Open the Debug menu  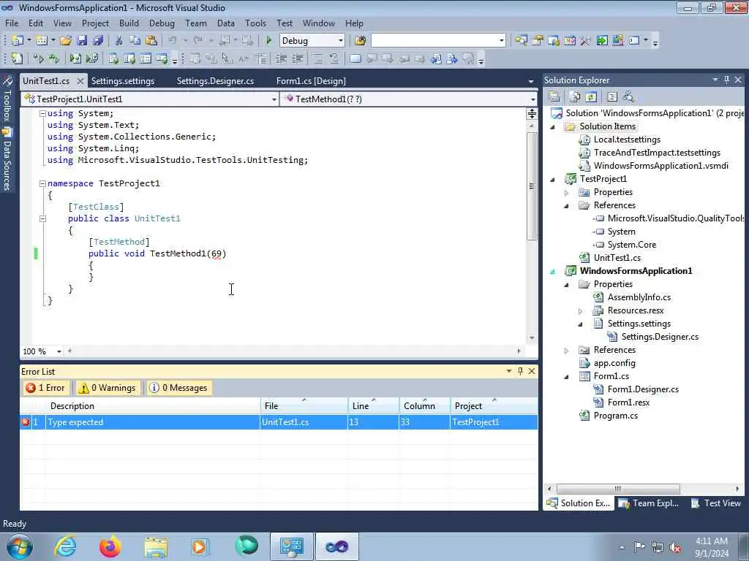(x=162, y=23)
